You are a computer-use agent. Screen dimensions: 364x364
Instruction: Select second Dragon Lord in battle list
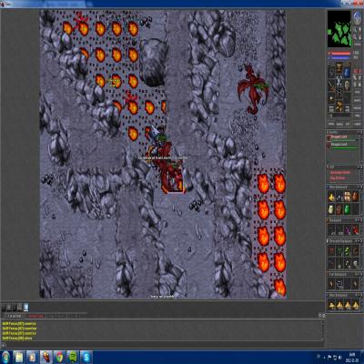point(343,146)
